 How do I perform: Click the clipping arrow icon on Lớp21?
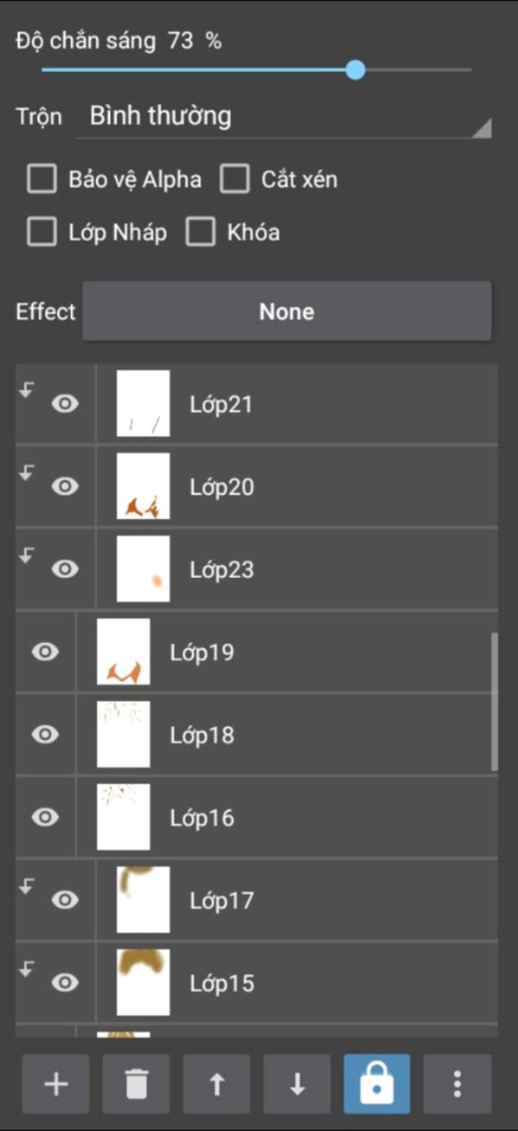(x=26, y=390)
